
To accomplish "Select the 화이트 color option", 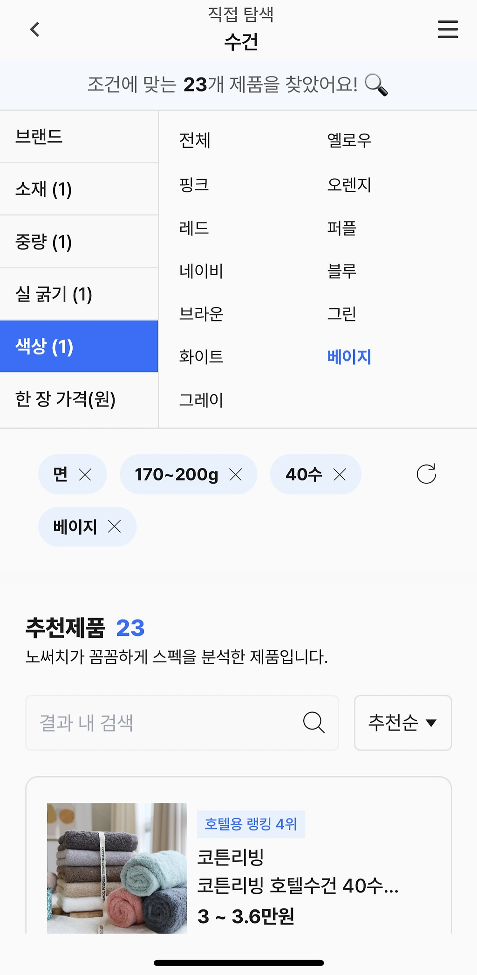I will click(x=201, y=357).
